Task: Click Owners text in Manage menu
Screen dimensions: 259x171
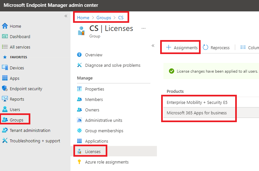Action: 92,110
